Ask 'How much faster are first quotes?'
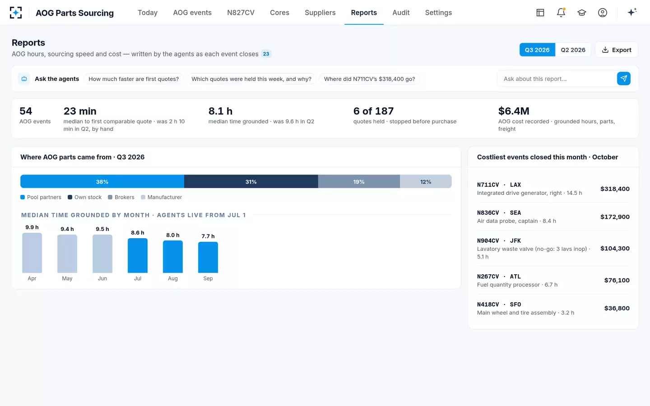The width and height of the screenshot is (650, 406). [134, 79]
